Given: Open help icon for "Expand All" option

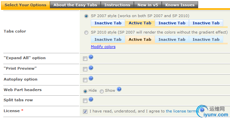Looking at the screenshot, I should click(91, 57).
